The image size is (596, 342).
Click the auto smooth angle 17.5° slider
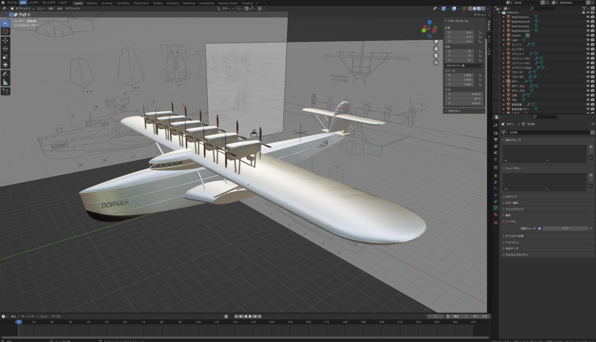click(565, 229)
